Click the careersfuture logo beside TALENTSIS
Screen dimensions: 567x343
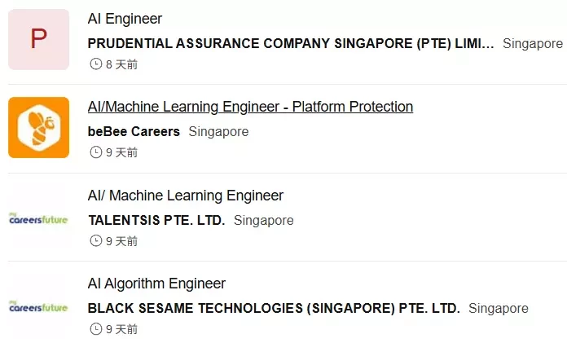(38, 219)
